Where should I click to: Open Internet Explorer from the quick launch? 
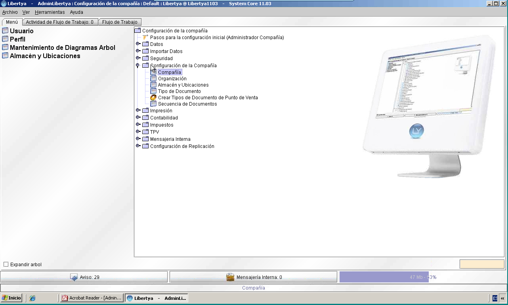coord(32,298)
